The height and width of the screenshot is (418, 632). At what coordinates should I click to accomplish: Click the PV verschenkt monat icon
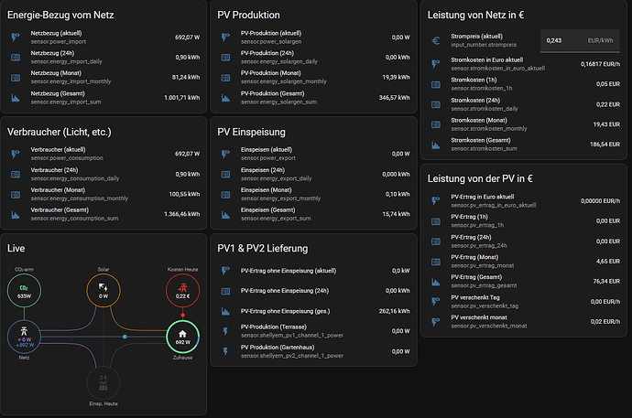(x=436, y=322)
